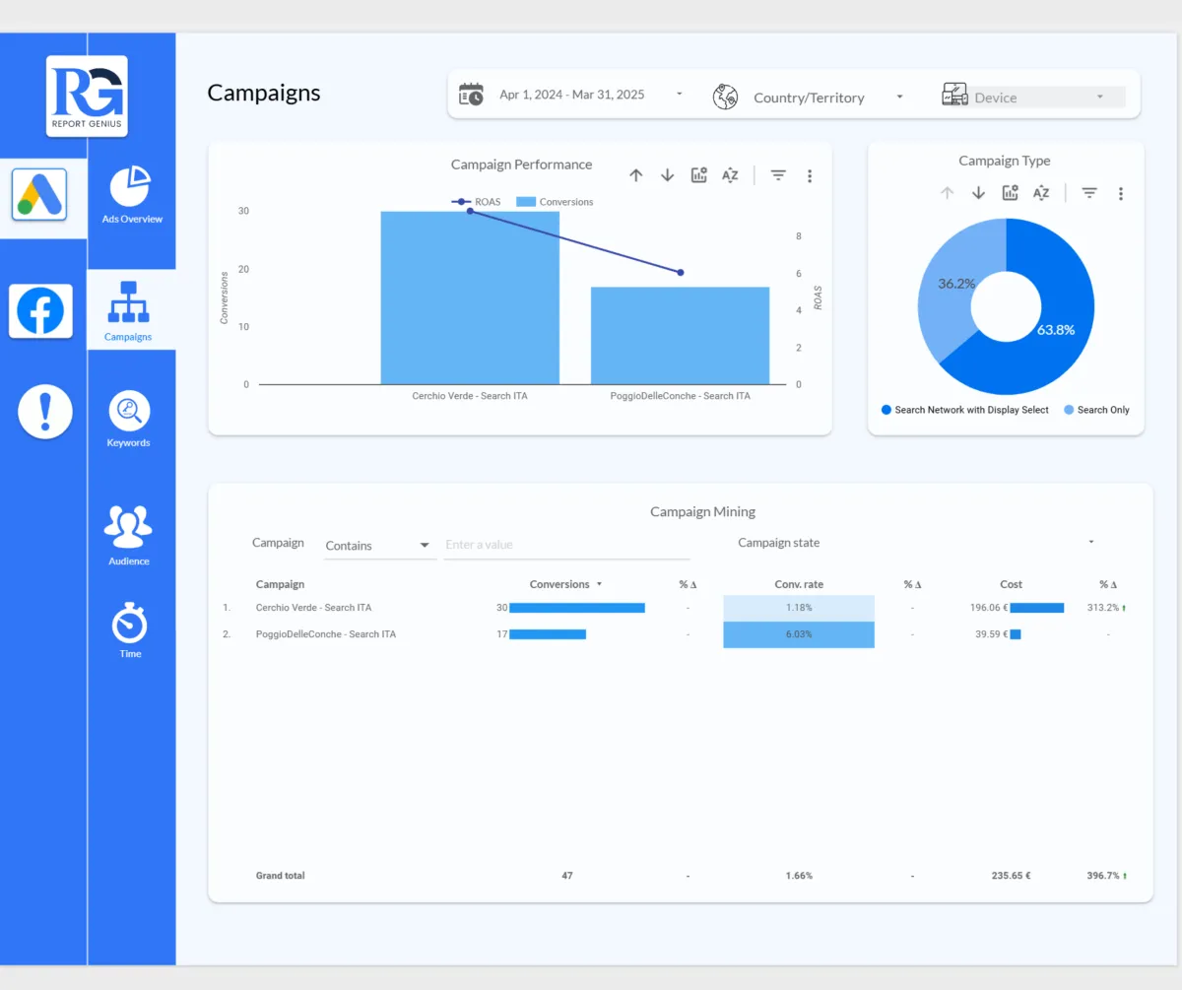Open the Audience page

coord(129,536)
